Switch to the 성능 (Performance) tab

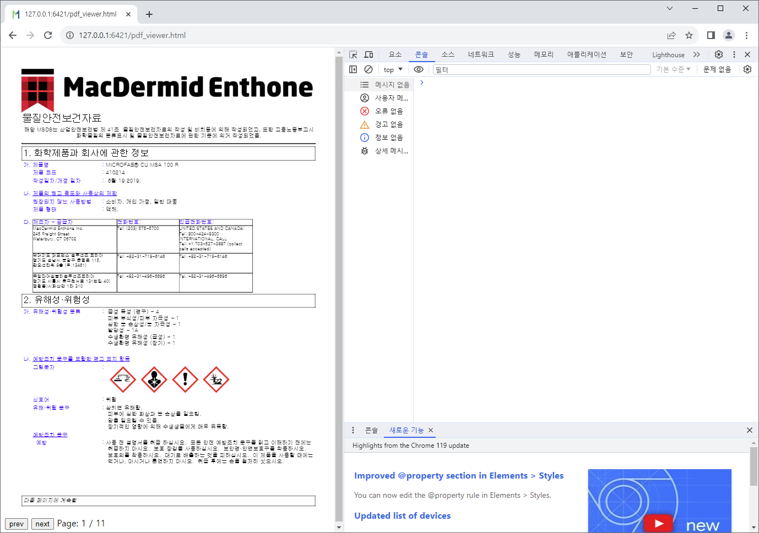click(x=514, y=54)
